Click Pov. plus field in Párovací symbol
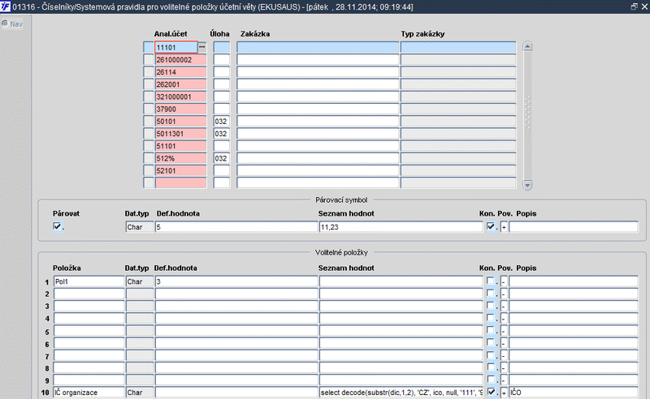The image size is (650, 399). (504, 227)
